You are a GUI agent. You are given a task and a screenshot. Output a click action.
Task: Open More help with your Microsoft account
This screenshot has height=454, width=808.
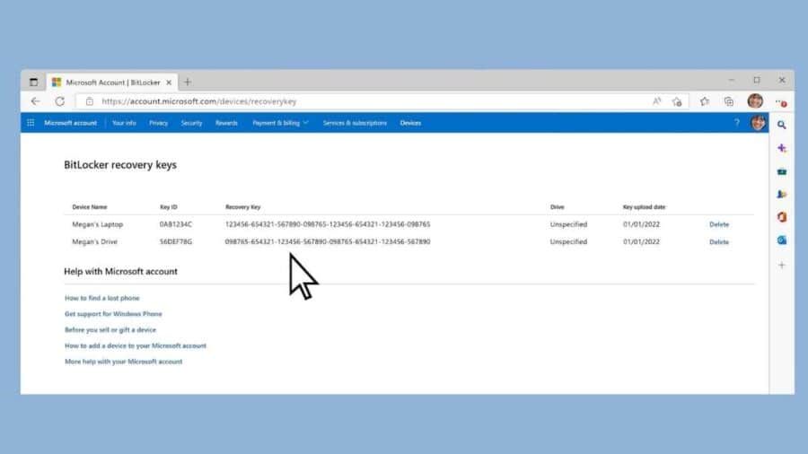point(124,362)
